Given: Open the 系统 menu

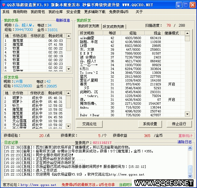Looking at the screenshot, I should (6, 12).
